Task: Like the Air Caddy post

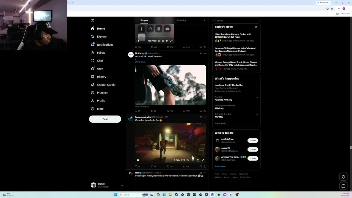Action: point(170,111)
